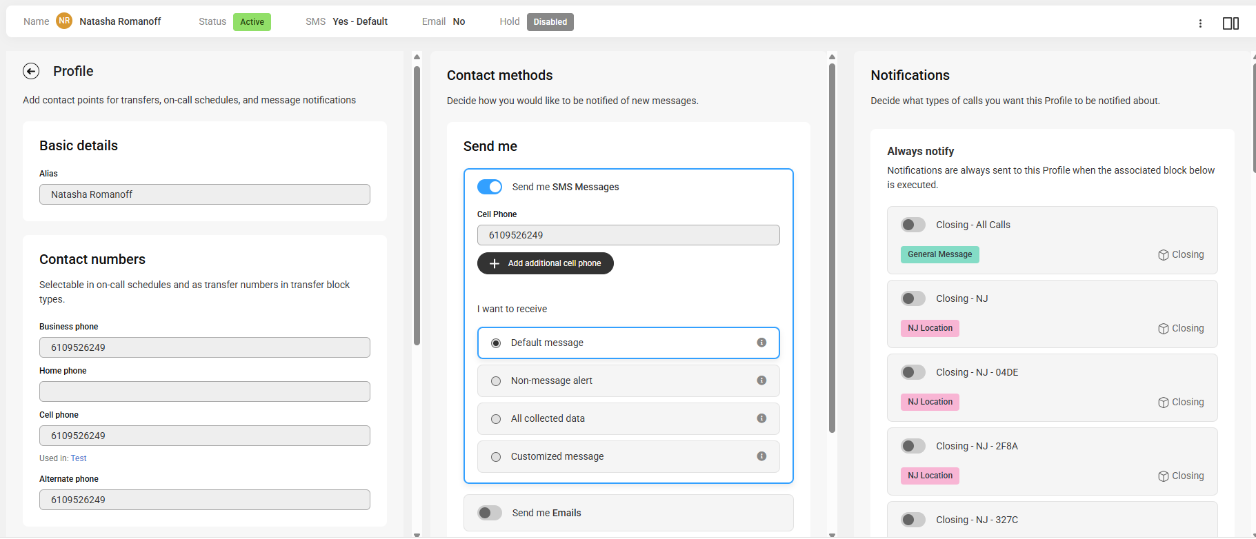Click the Business phone field
1256x539 pixels.
point(205,347)
